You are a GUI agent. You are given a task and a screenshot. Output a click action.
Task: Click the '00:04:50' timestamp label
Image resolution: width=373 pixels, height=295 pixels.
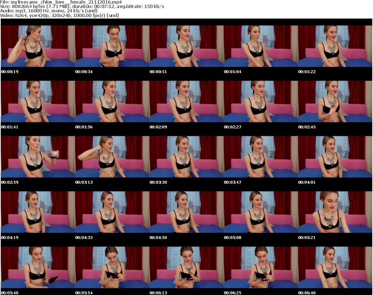coord(158,238)
